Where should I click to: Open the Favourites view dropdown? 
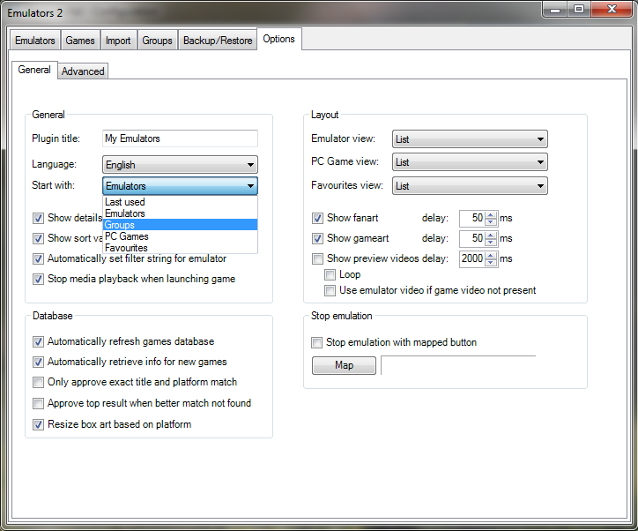pyautogui.click(x=470, y=186)
